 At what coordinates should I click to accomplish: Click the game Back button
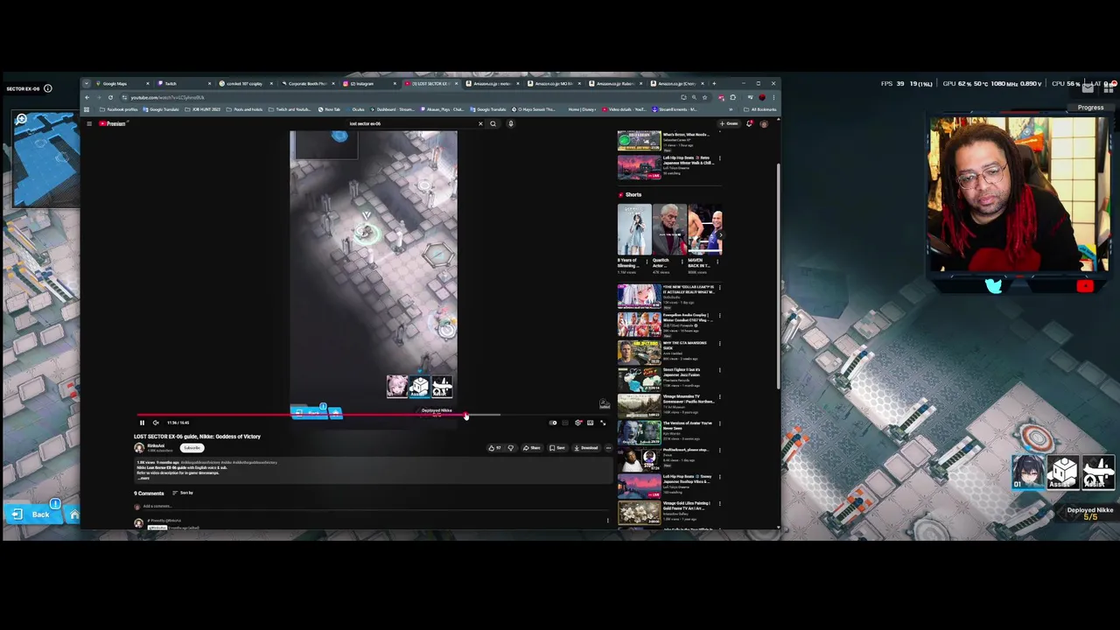pyautogui.click(x=32, y=514)
